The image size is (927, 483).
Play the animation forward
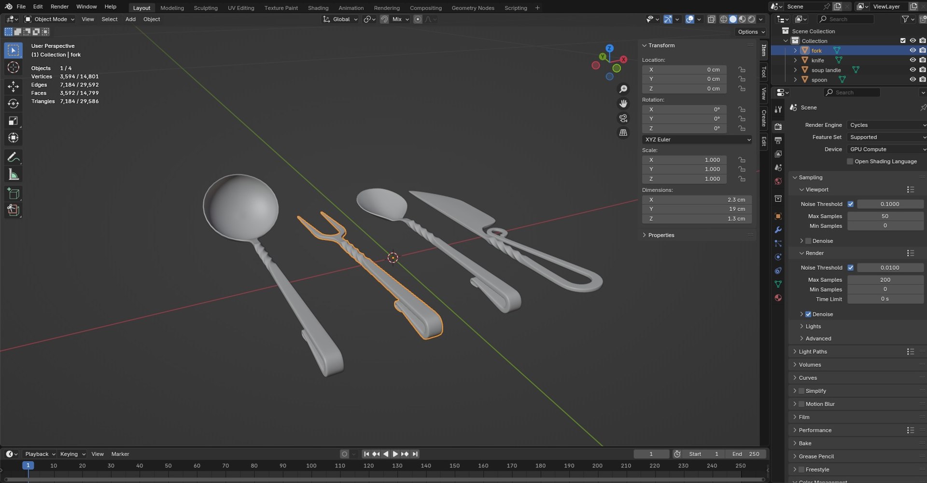(x=395, y=454)
